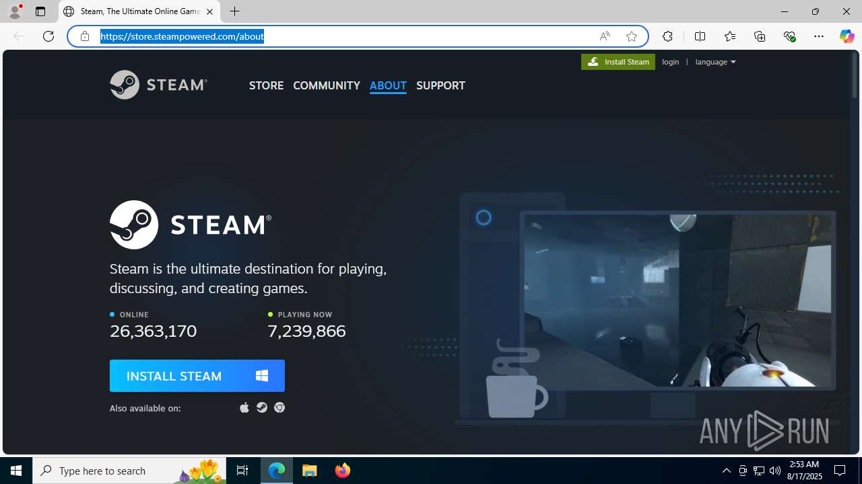862x484 pixels.
Task: Select the ABOUT menu item
Action: (x=388, y=85)
